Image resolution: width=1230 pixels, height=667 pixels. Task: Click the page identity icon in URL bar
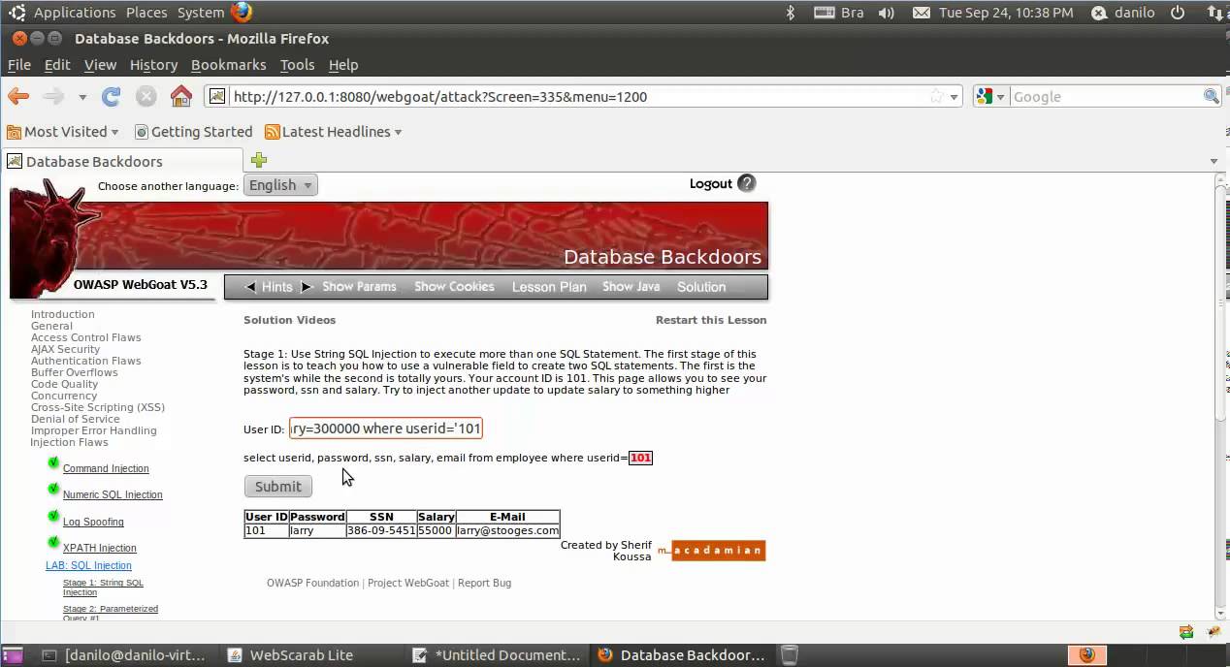coord(217,96)
